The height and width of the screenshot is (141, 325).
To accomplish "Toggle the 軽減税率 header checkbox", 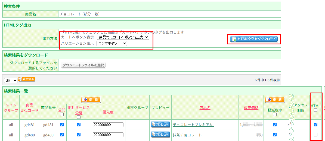I will (275, 115).
